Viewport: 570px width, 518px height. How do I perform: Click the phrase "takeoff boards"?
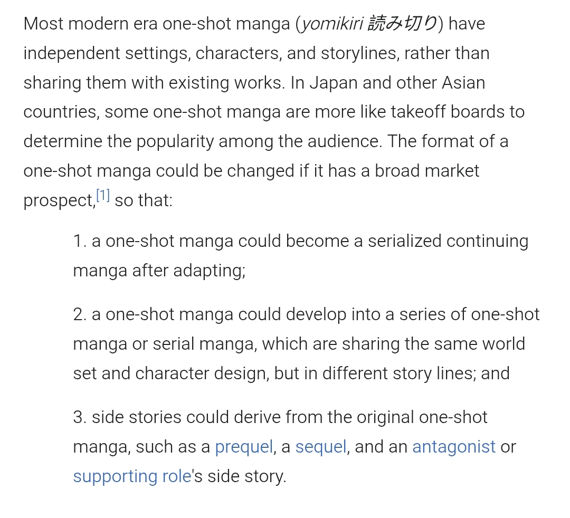point(434,112)
